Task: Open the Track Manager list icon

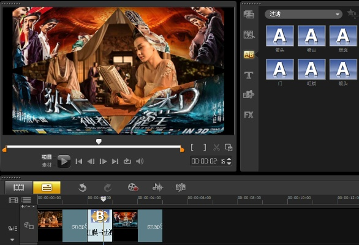Action: coord(26,200)
